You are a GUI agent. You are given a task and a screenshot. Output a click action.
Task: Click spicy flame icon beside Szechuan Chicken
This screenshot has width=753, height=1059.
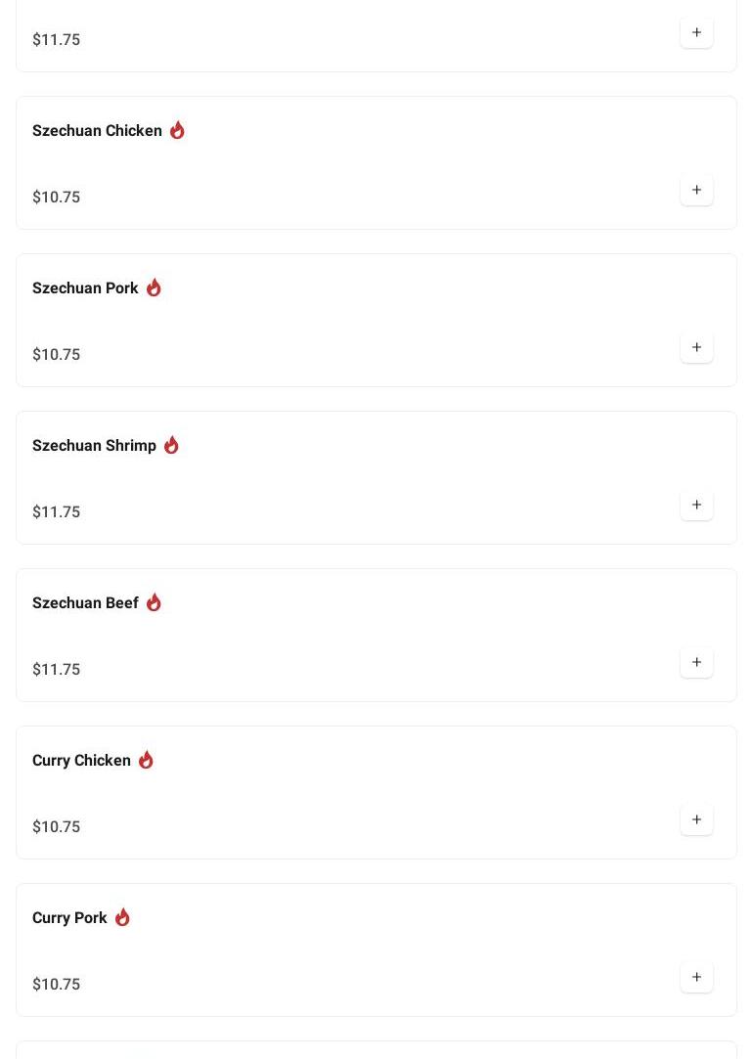tap(177, 130)
